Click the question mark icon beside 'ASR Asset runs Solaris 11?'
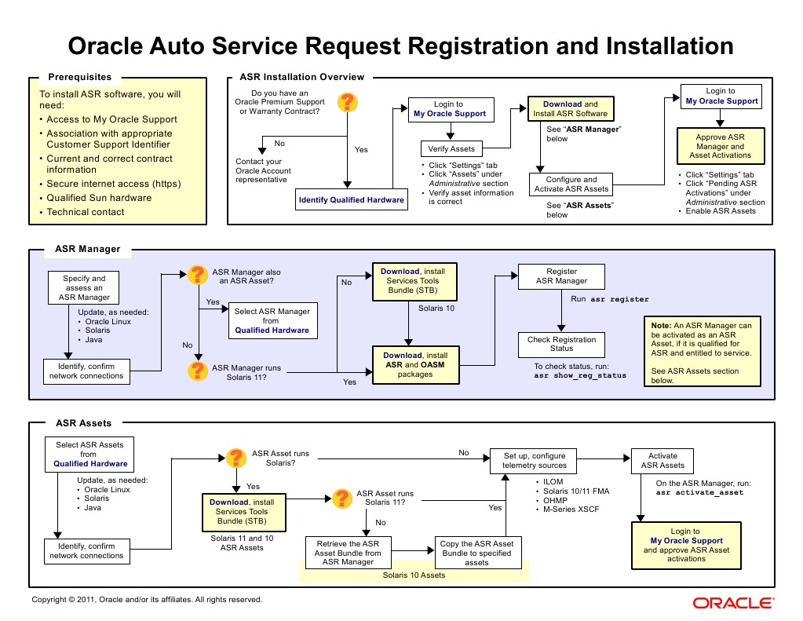 [x=341, y=498]
